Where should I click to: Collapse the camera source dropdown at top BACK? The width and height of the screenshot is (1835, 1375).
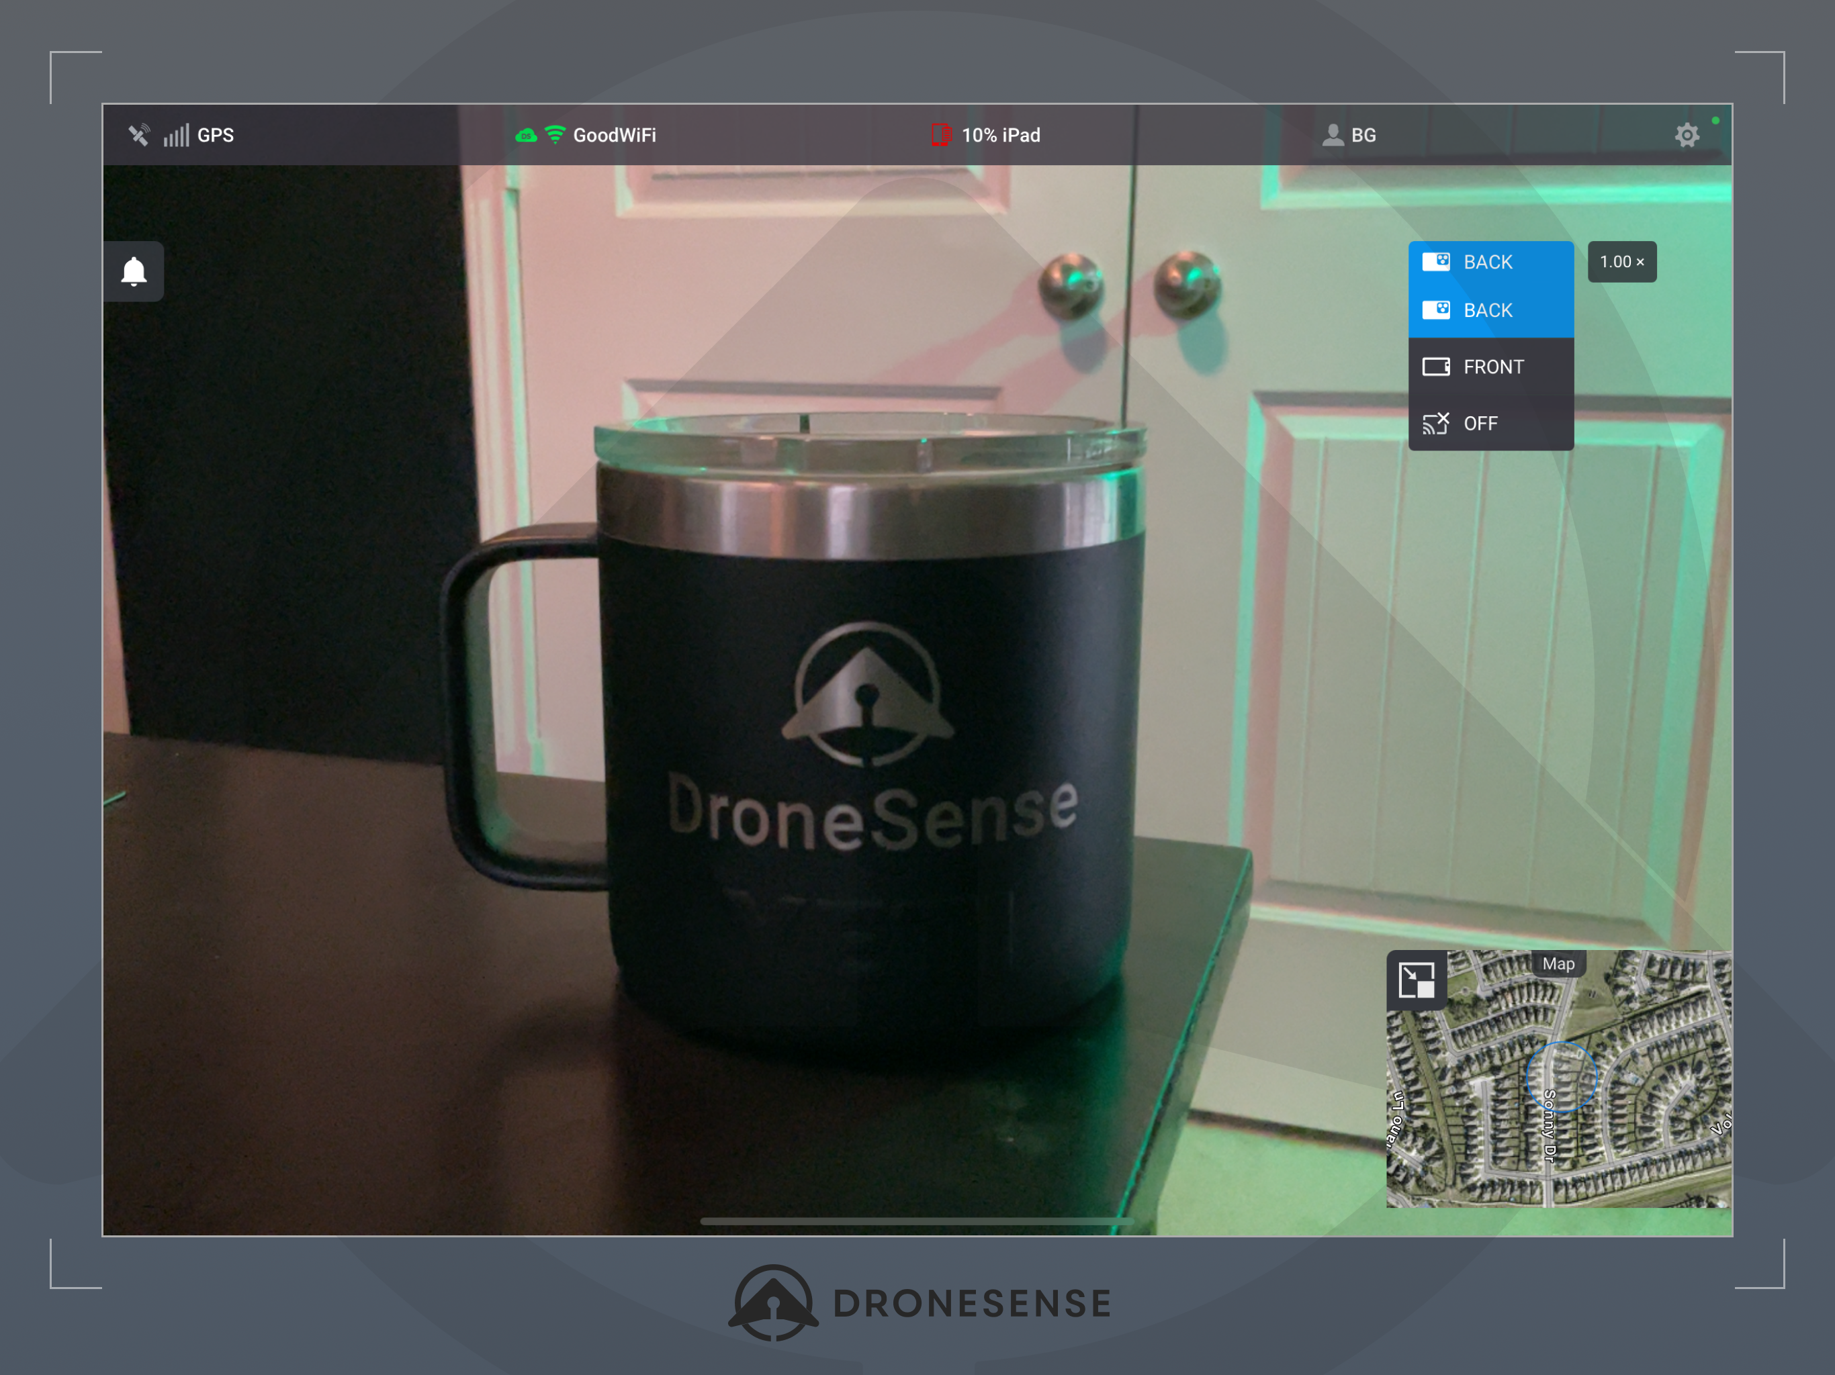tap(1490, 262)
